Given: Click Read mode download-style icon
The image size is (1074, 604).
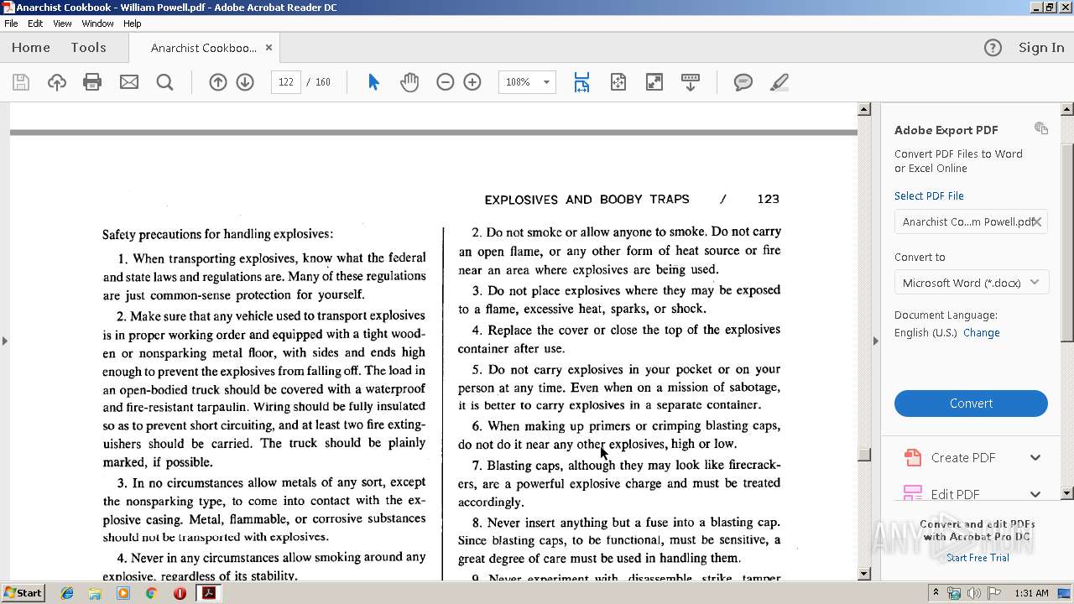Looking at the screenshot, I should click(x=691, y=82).
